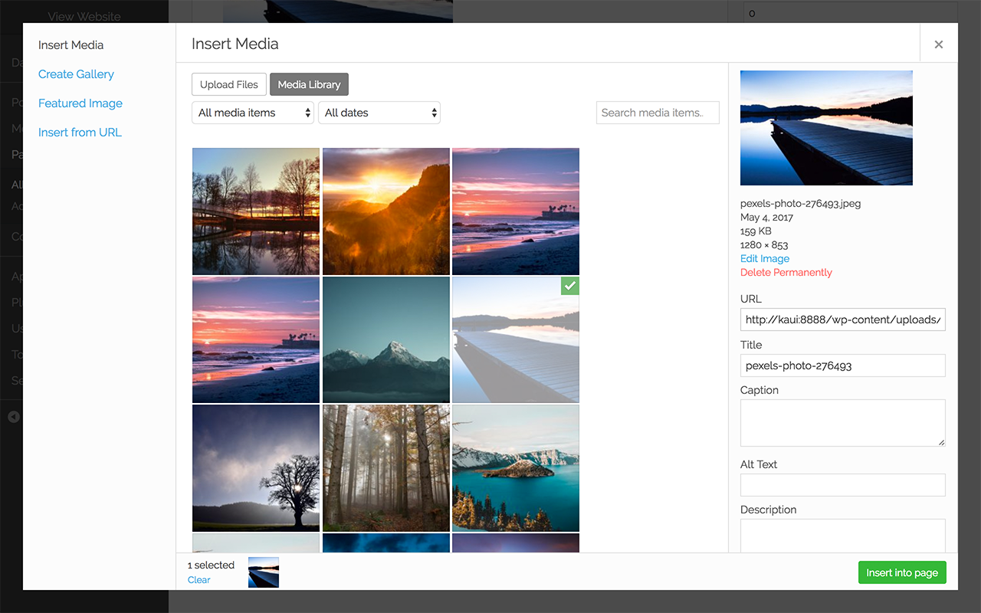Expand the All dates filter dropdown
Image resolution: width=981 pixels, height=613 pixels.
coord(379,113)
